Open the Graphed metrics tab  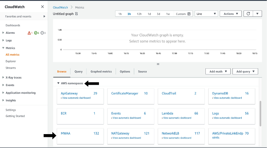click(x=101, y=72)
